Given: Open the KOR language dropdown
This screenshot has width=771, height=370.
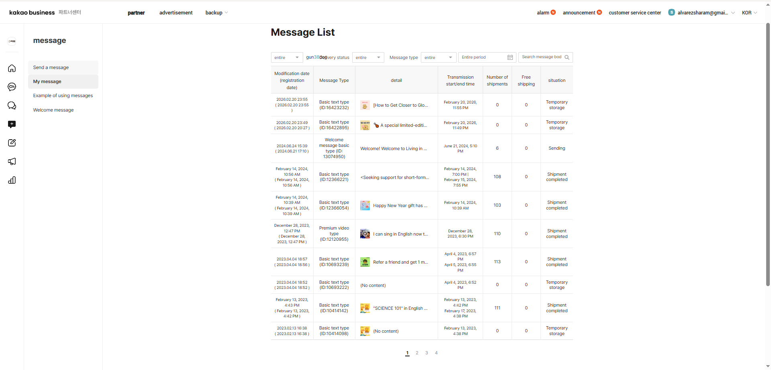Looking at the screenshot, I should [749, 13].
